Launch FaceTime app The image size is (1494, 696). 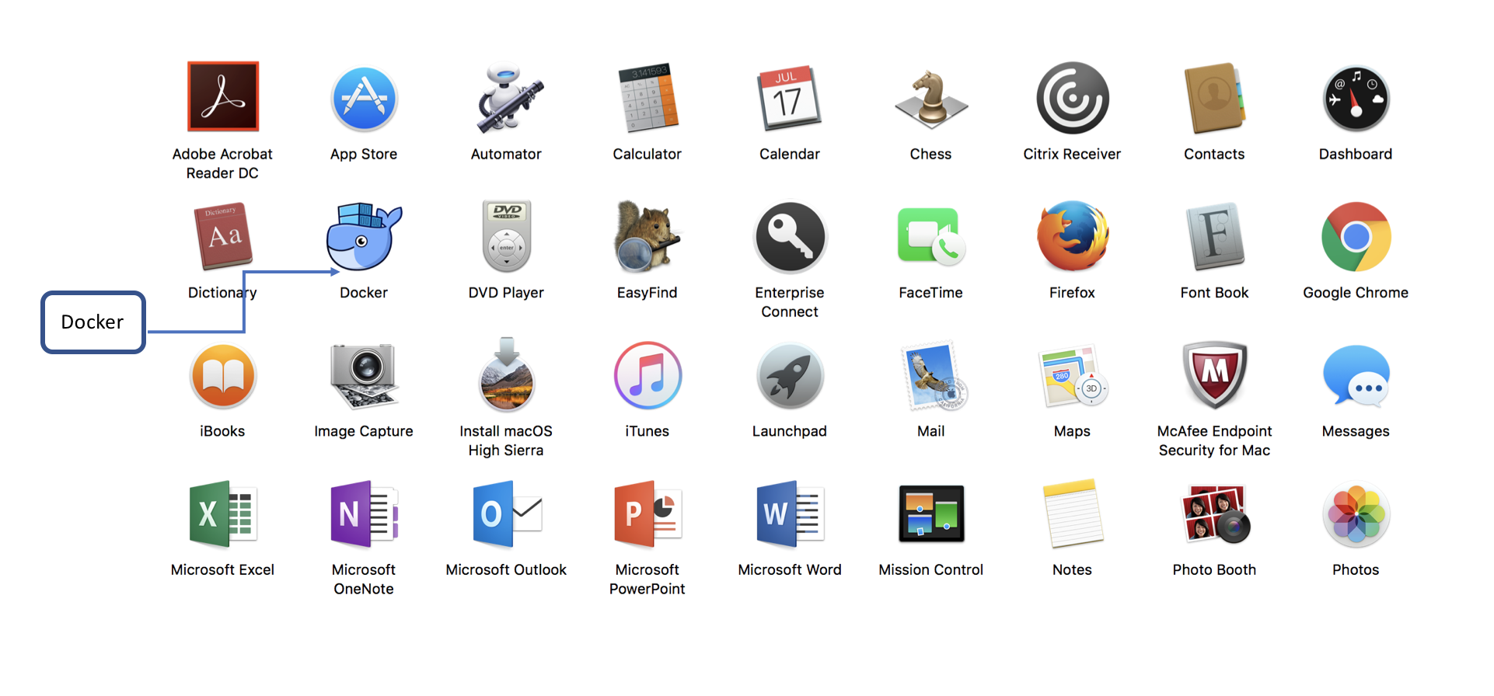coord(930,237)
